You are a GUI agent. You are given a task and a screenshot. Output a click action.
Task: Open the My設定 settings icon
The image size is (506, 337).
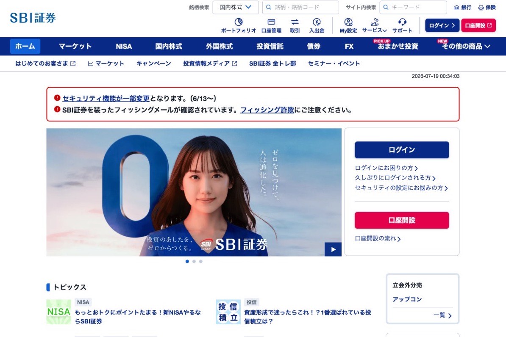[348, 25]
